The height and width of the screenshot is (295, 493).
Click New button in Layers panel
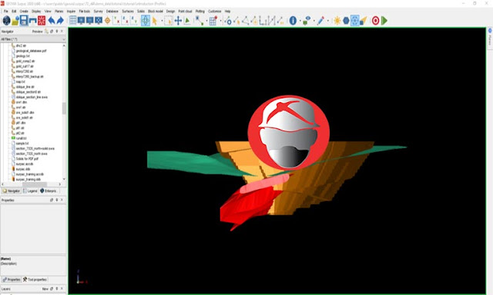click(45, 289)
